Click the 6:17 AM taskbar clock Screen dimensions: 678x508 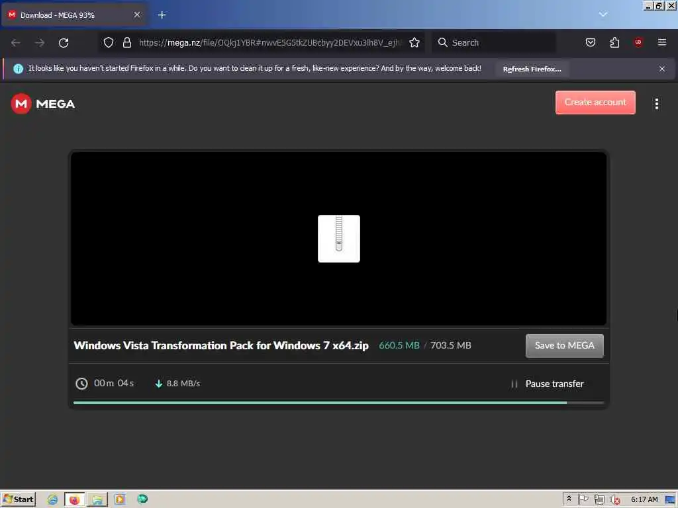pos(644,499)
